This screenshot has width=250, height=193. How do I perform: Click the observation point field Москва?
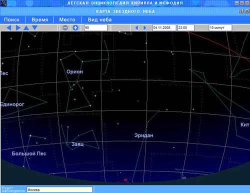click(x=59, y=189)
